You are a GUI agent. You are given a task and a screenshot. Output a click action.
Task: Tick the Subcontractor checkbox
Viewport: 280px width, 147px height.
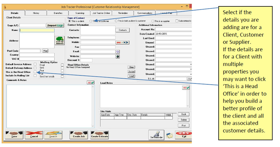(x=177, y=21)
